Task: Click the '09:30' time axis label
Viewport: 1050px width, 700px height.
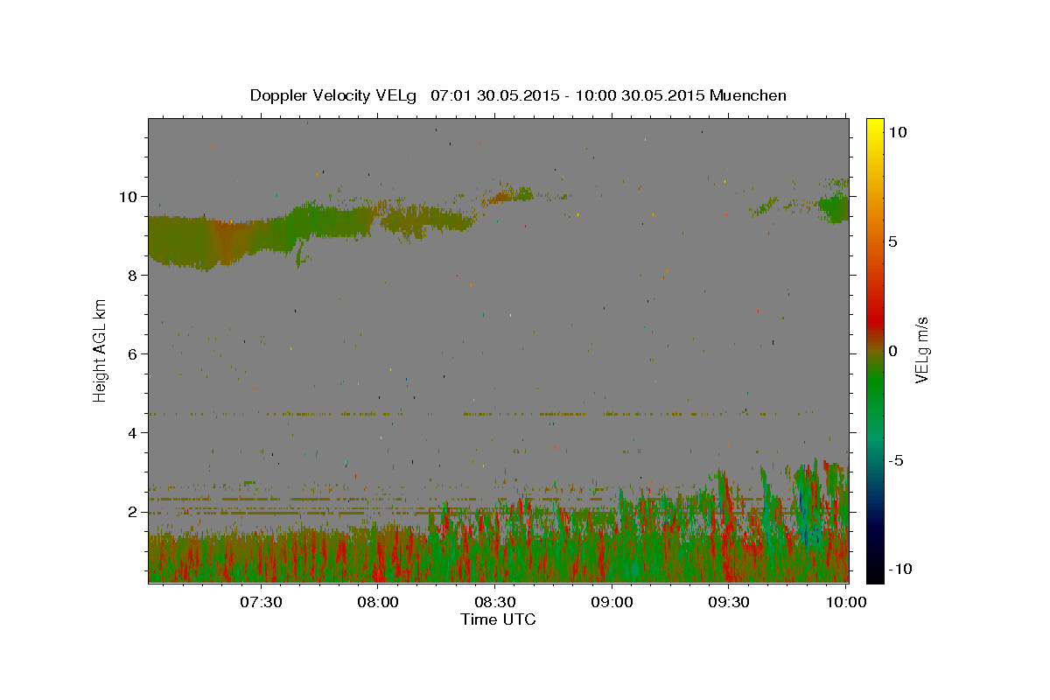Action: point(729,602)
